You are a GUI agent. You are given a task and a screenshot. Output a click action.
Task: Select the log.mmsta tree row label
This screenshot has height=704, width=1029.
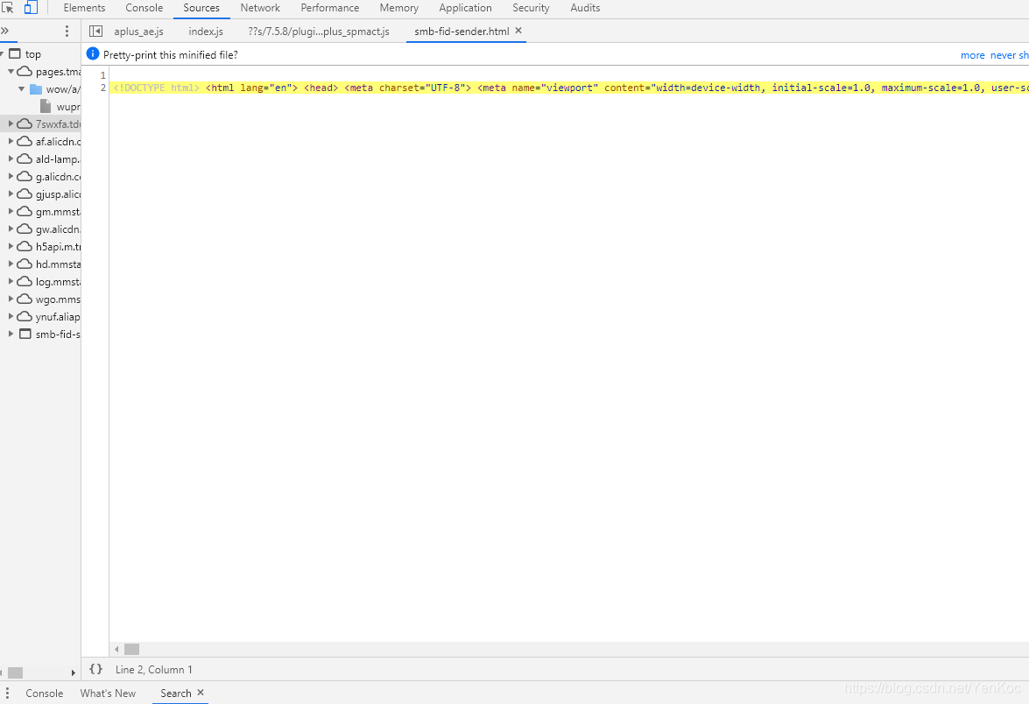[x=58, y=282]
